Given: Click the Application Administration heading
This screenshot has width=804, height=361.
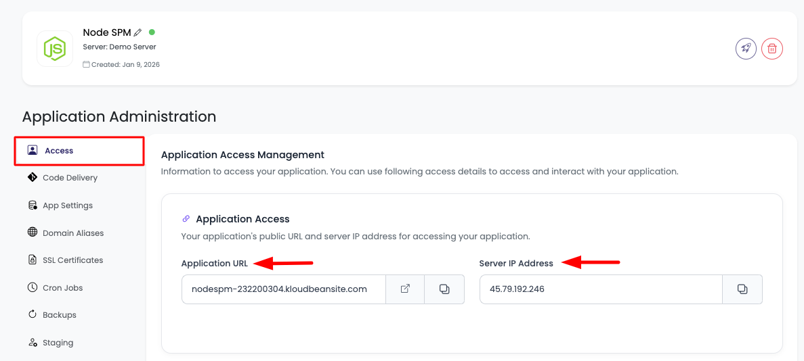Looking at the screenshot, I should click(x=119, y=116).
